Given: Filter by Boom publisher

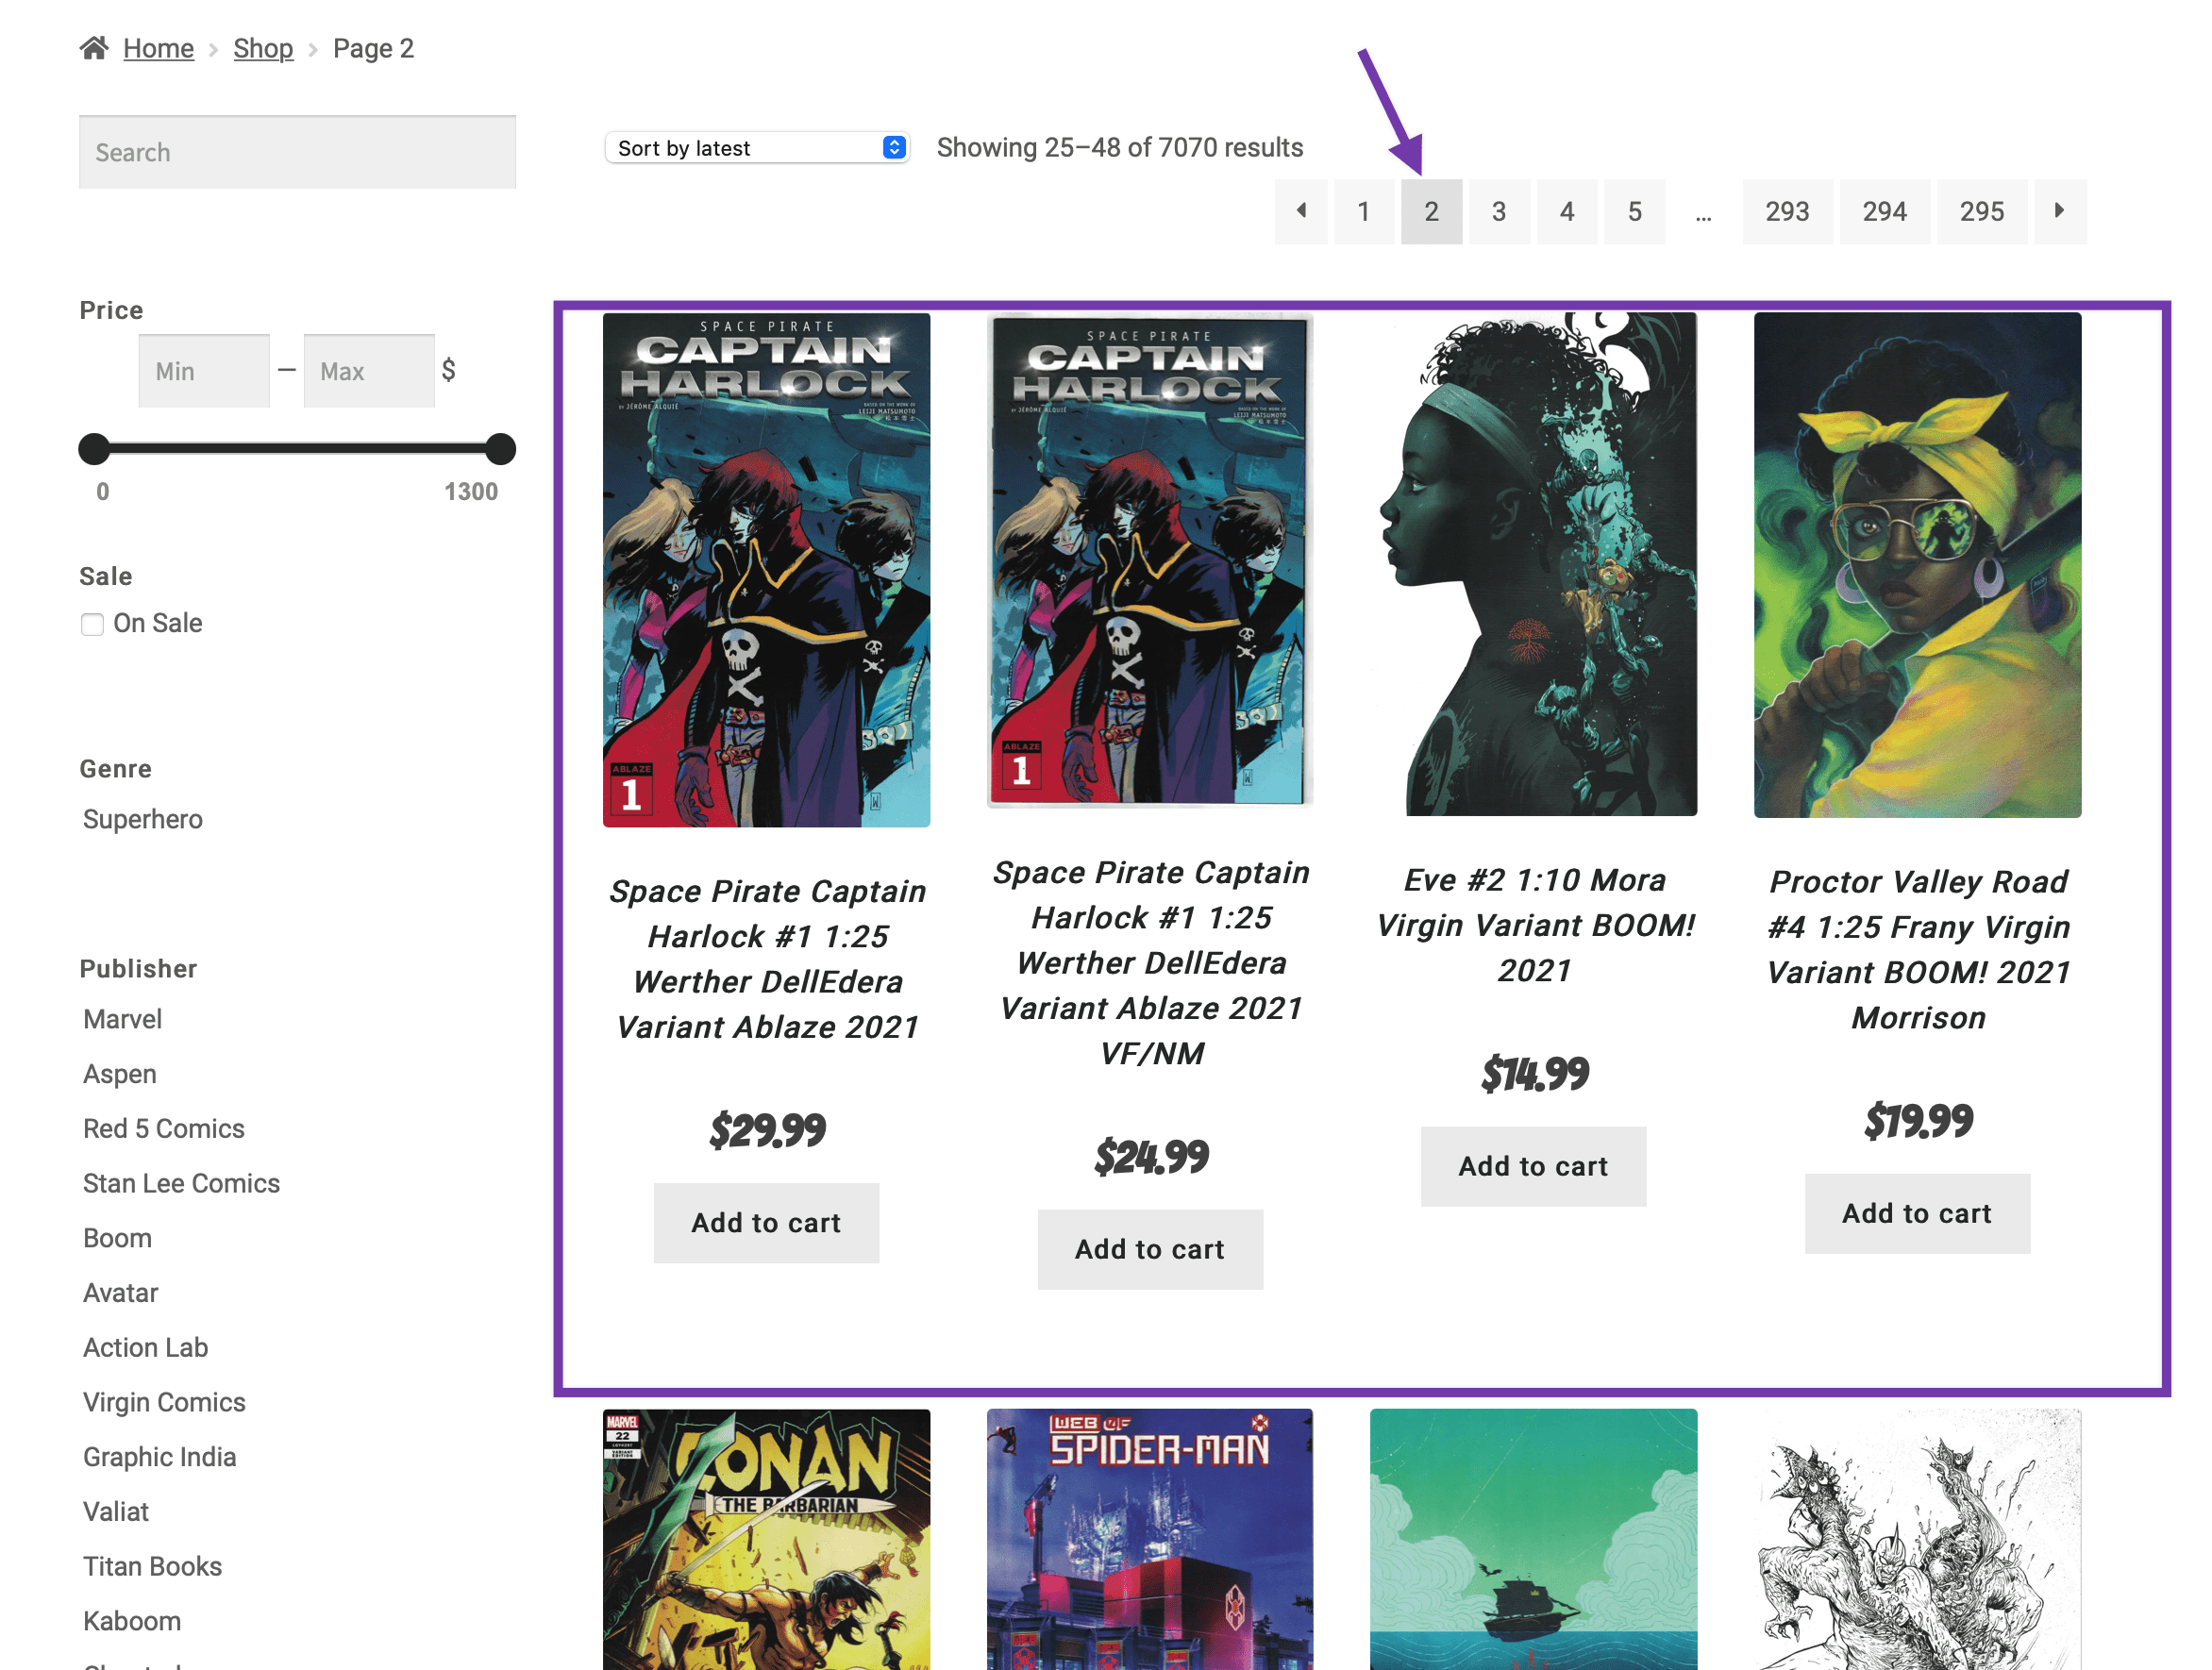Looking at the screenshot, I should (117, 1238).
